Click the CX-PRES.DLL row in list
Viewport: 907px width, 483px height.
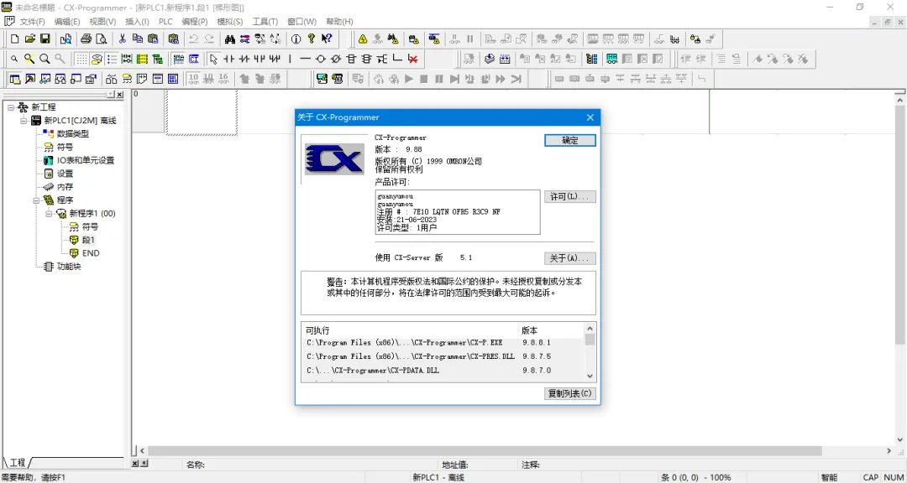[x=443, y=356]
